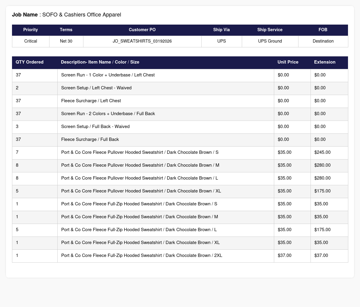Click the Ship Service column header
Viewport: 360px width, 307px height.
270,30
